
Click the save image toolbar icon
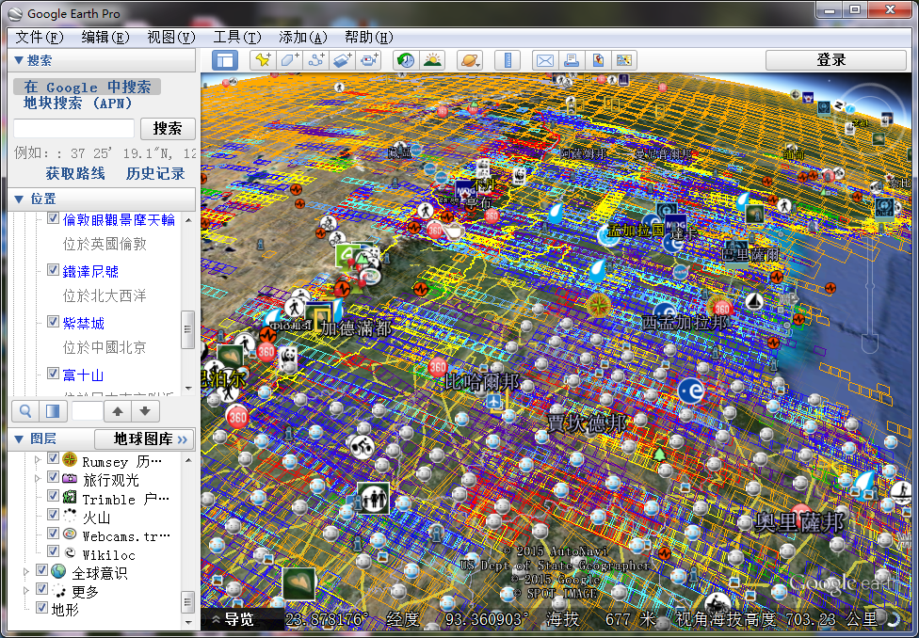598,60
